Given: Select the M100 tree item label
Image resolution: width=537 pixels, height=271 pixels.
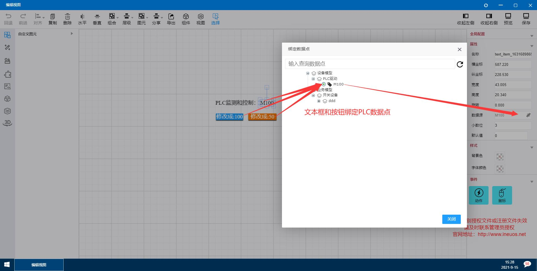Looking at the screenshot, I should click(x=338, y=84).
